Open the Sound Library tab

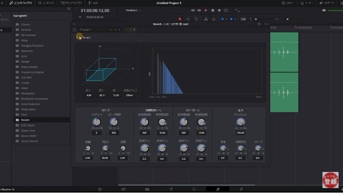pyautogui.click(x=71, y=3)
